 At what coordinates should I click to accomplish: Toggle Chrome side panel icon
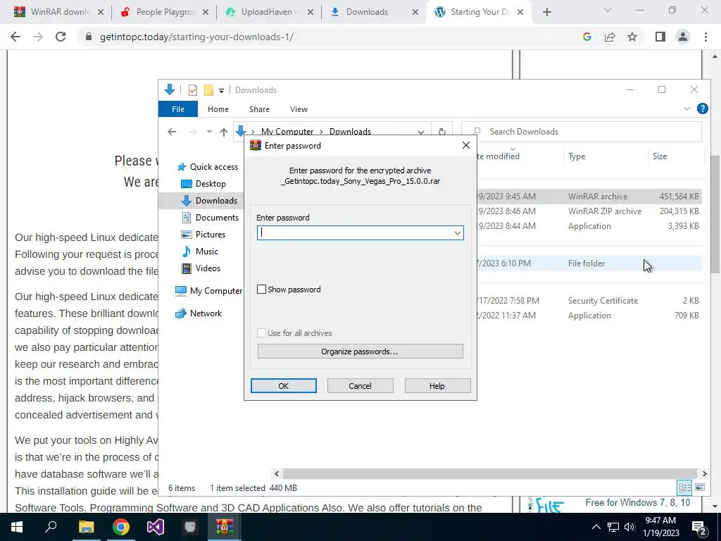click(660, 37)
